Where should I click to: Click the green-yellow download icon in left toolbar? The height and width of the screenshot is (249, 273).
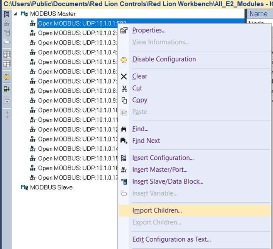tap(7, 89)
